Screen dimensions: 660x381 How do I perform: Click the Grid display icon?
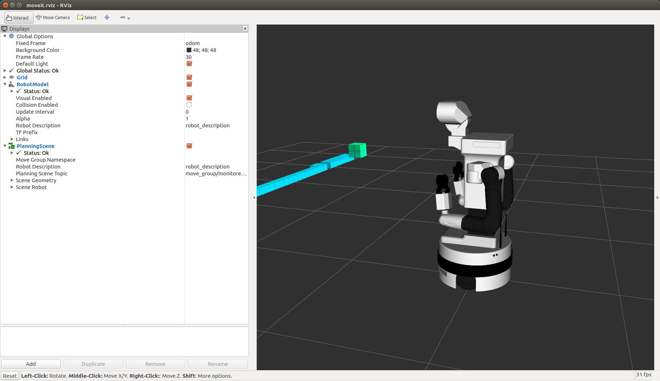[x=12, y=77]
